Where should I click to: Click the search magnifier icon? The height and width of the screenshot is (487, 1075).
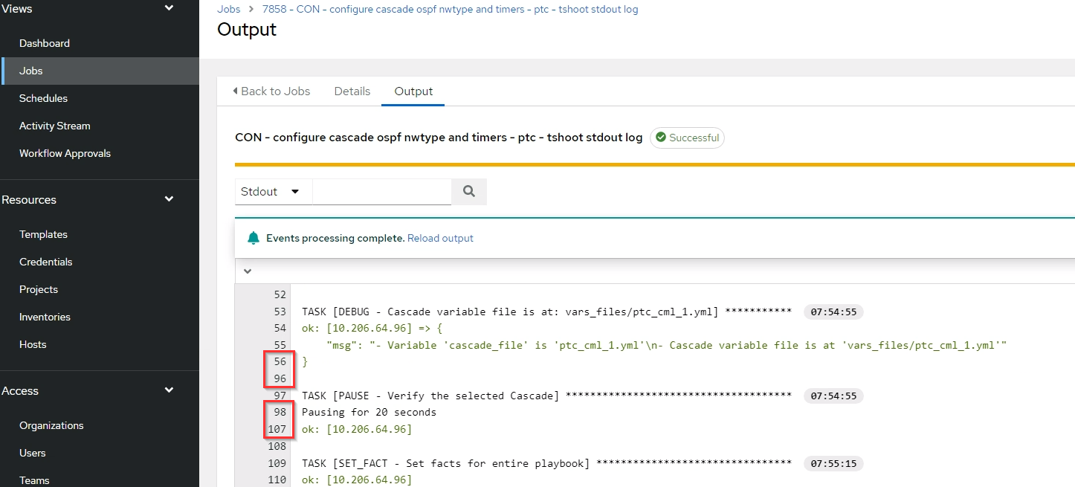468,191
